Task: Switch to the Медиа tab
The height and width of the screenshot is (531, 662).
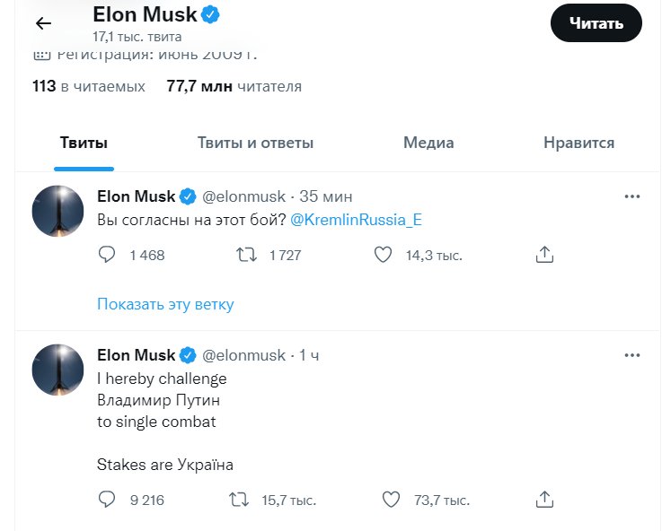Action: tap(428, 143)
